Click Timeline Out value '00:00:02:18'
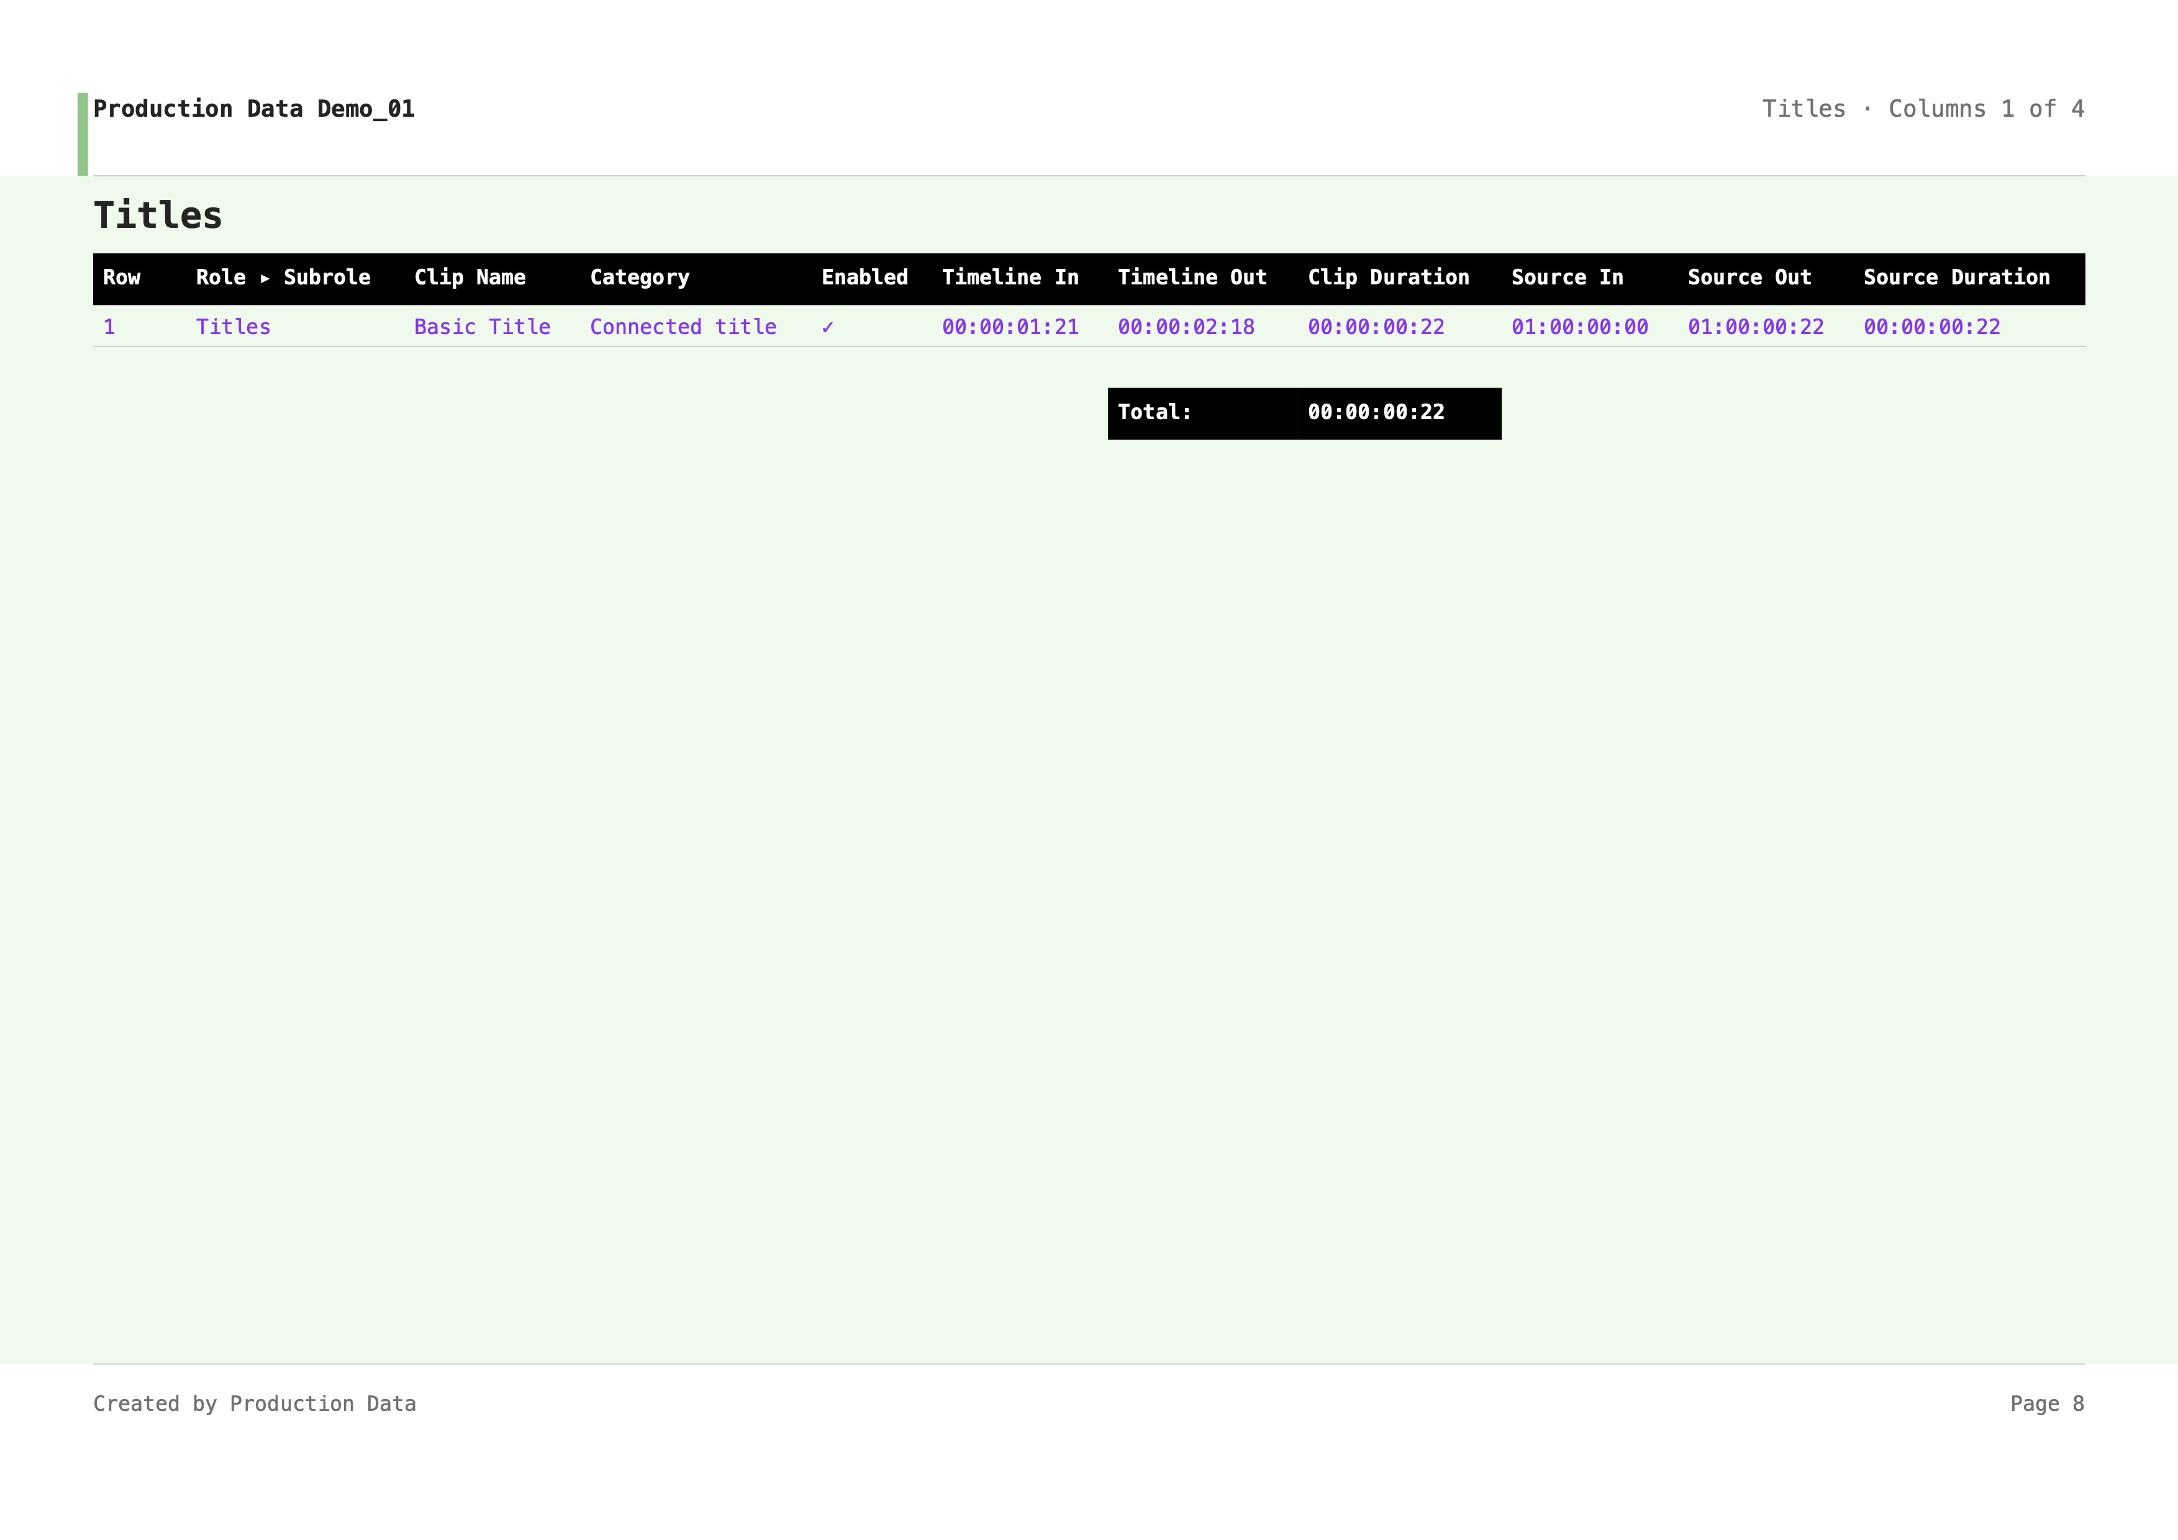The image size is (2178, 1540). 1186,327
